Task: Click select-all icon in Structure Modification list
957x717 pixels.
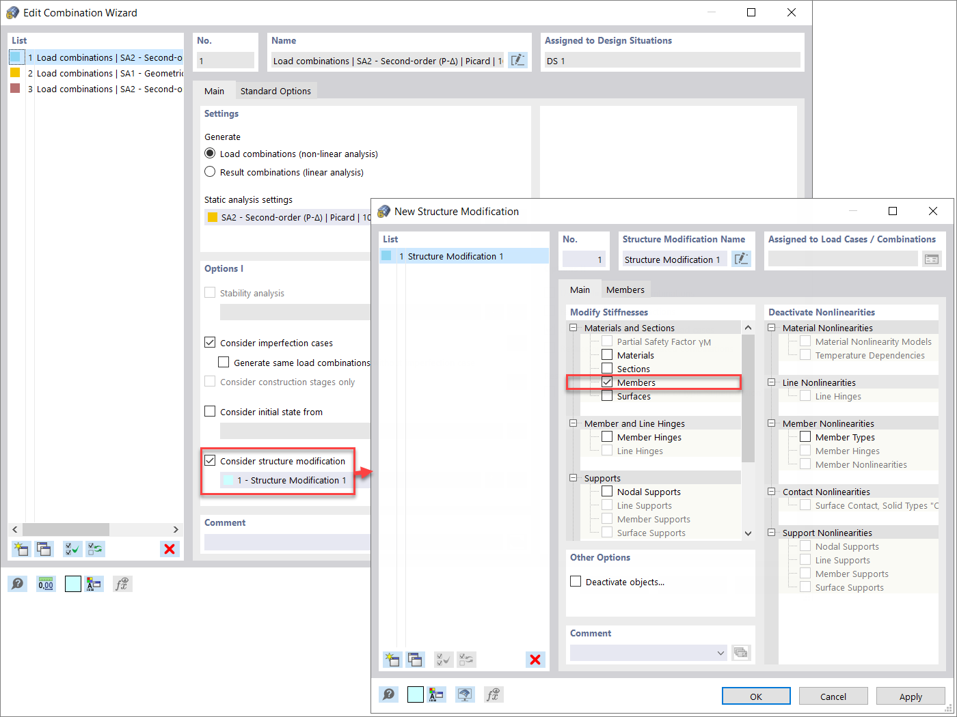Action: [x=444, y=659]
